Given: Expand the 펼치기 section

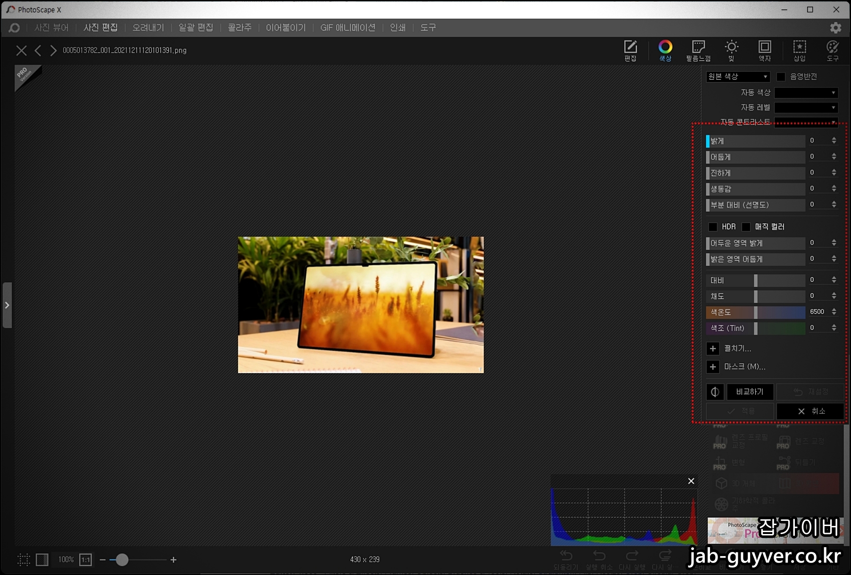Looking at the screenshot, I should pyautogui.click(x=713, y=348).
